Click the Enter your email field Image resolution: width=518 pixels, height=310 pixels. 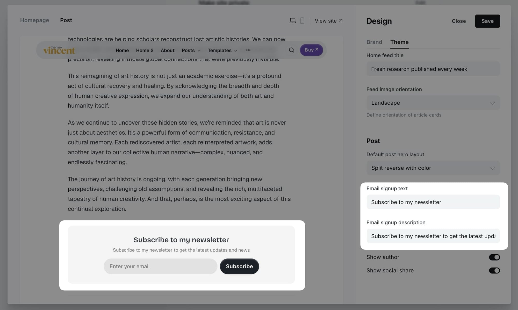click(x=160, y=266)
